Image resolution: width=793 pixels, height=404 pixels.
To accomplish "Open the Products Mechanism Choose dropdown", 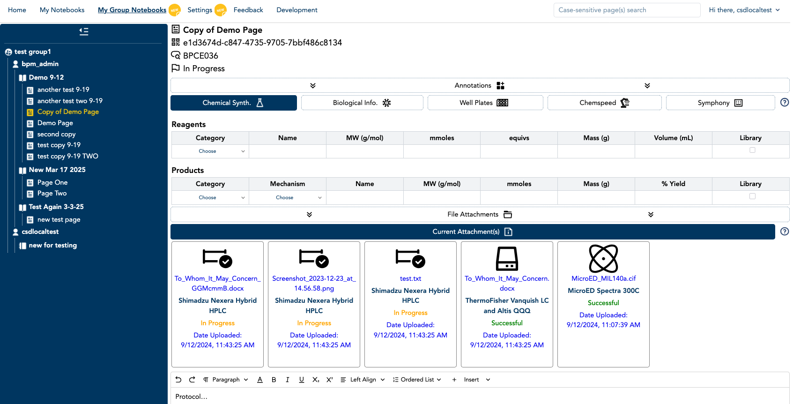I will pyautogui.click(x=288, y=197).
